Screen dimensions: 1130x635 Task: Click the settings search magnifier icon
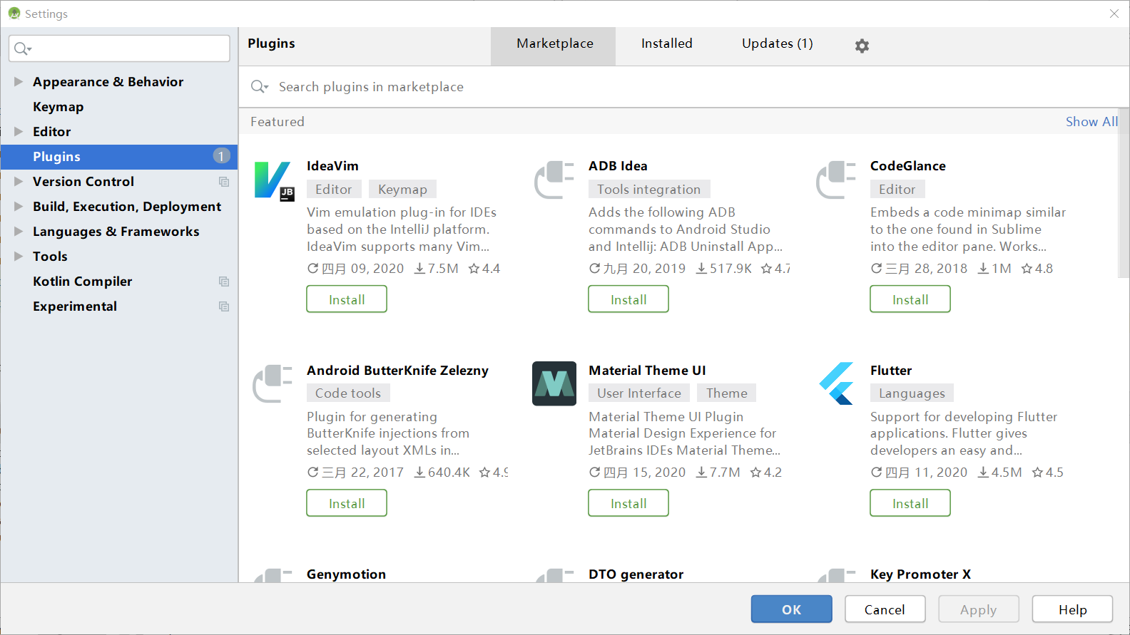(23, 48)
